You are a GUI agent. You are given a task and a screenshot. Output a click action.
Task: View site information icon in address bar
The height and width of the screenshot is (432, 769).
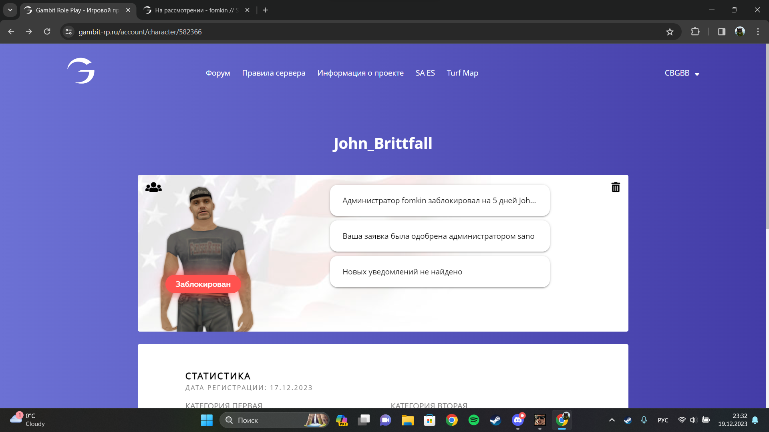point(69,32)
